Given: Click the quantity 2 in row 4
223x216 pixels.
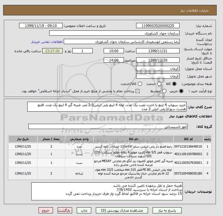Looking at the screenshot, I should click(x=51, y=174).
